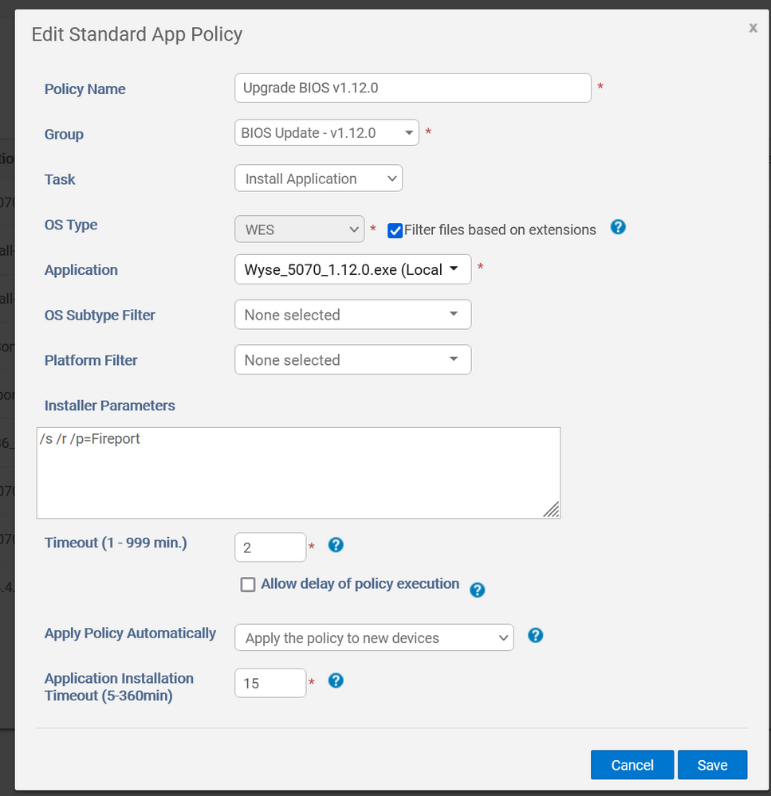Focus the Application Installation Timeout field

pos(270,683)
